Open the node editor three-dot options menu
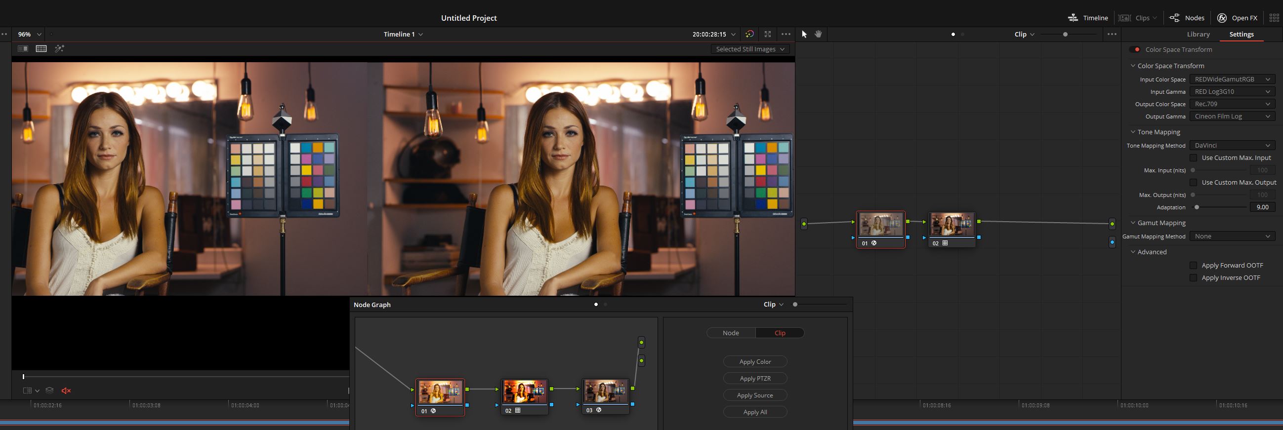The image size is (1283, 430). pos(1112,35)
